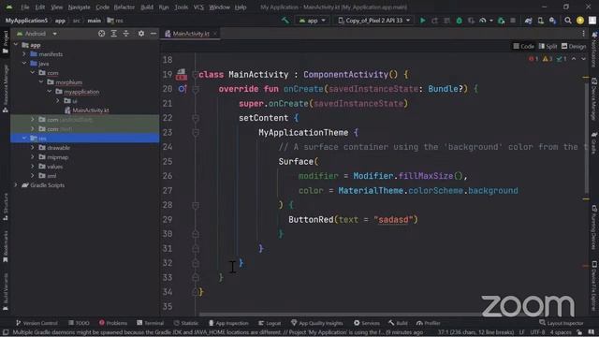
Task: Open Project panel gear options
Action: (141, 34)
